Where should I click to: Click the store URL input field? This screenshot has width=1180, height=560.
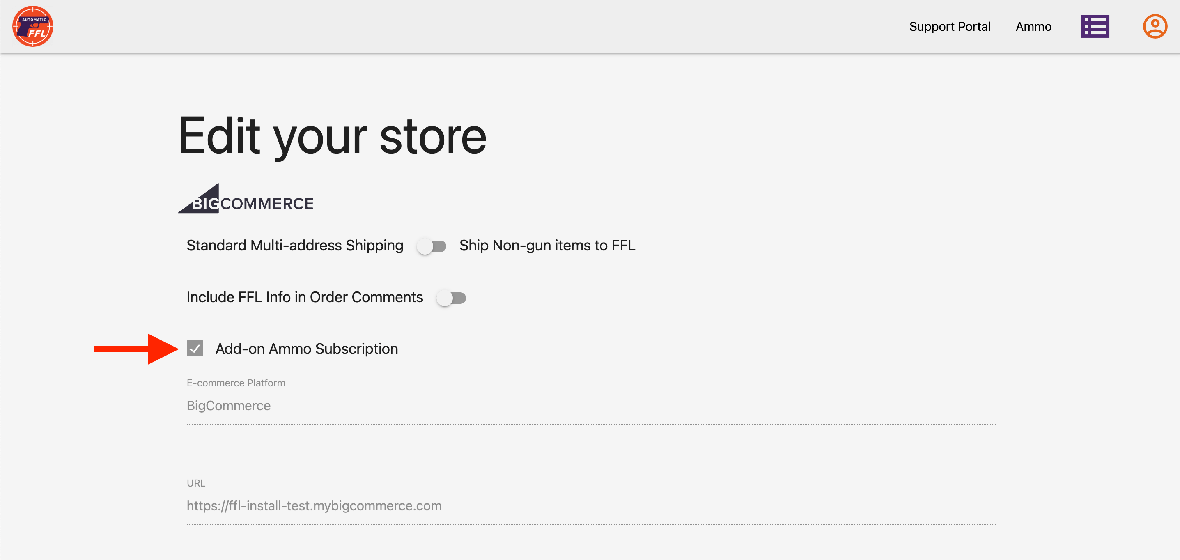591,505
